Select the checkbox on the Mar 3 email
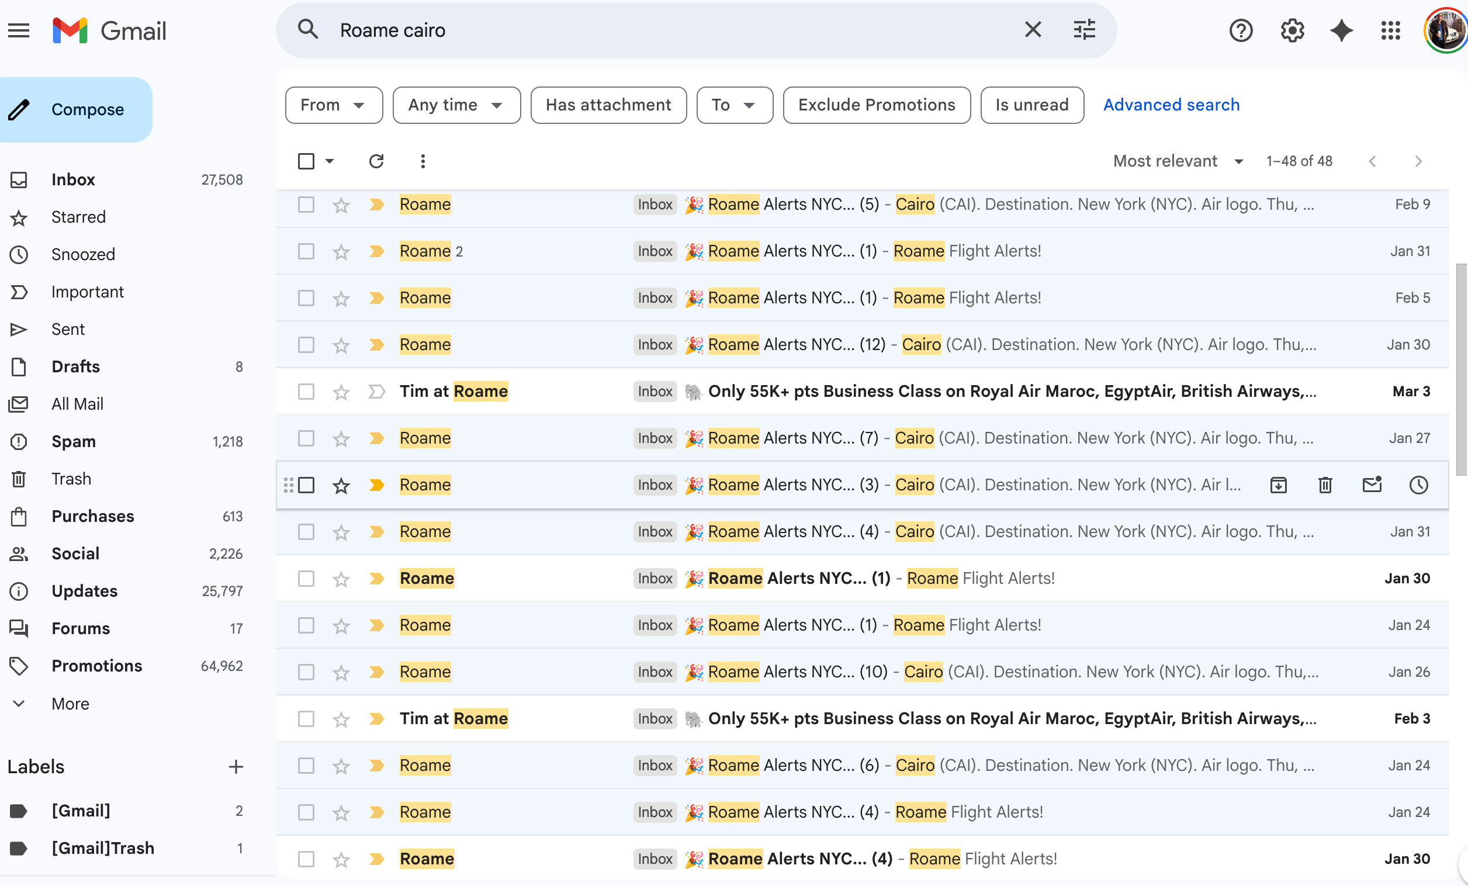This screenshot has height=886, width=1468. (x=306, y=392)
